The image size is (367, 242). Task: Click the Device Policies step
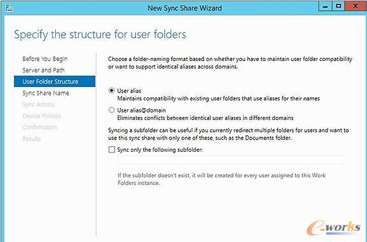pyautogui.click(x=42, y=116)
